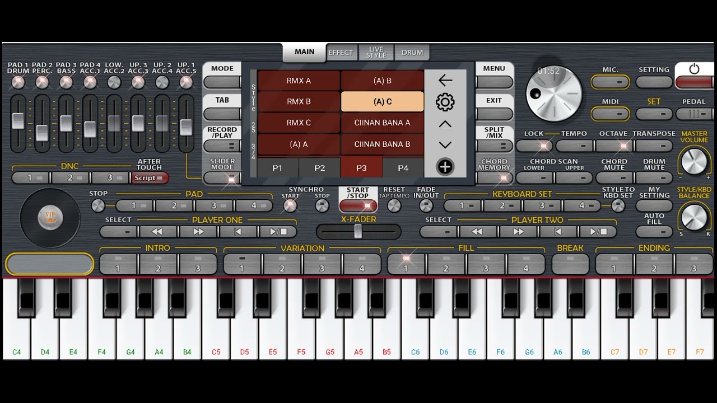Click the SETTING button

[x=654, y=82]
